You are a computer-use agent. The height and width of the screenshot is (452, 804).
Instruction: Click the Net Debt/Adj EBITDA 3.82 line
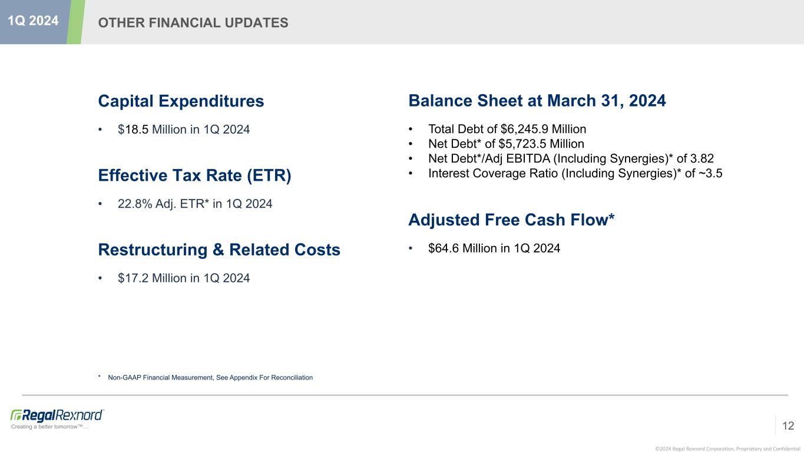pyautogui.click(x=571, y=158)
